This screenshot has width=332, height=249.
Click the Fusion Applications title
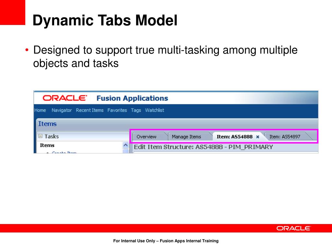click(132, 98)
